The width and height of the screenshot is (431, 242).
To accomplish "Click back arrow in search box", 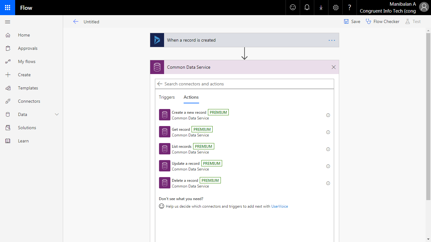I will [160, 84].
